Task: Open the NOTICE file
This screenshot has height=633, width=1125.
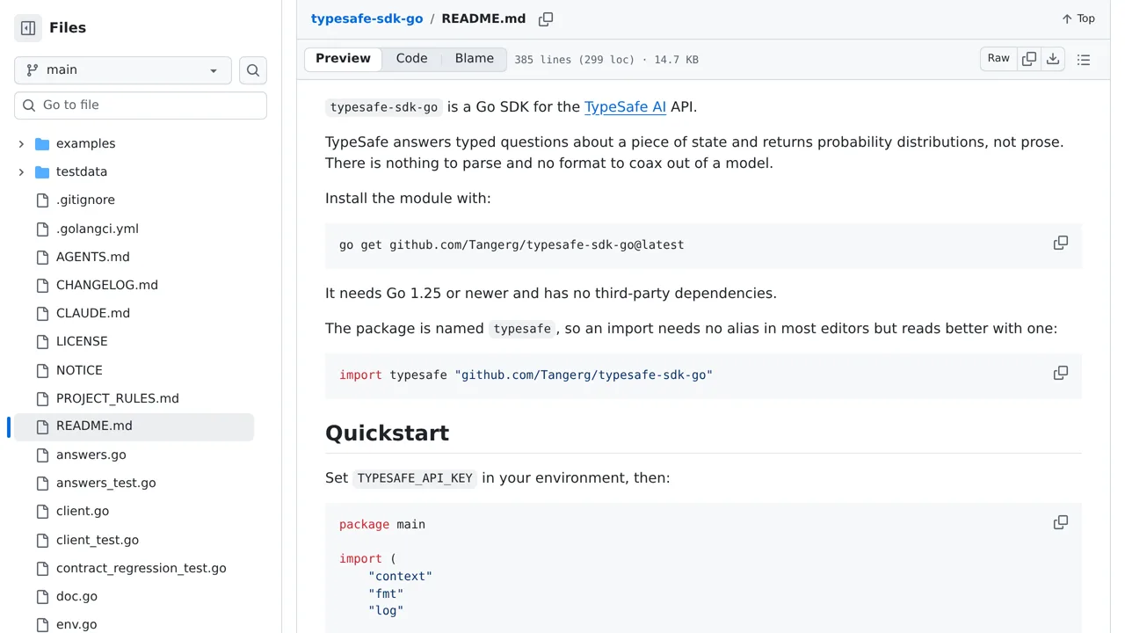Action: 79,370
